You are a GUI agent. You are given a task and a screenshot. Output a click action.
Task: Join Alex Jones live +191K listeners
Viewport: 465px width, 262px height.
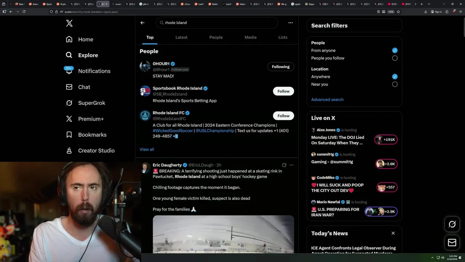(x=386, y=139)
